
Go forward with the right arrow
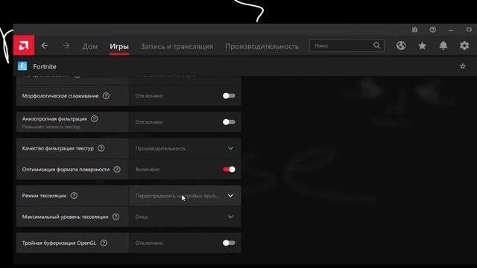pyautogui.click(x=66, y=45)
